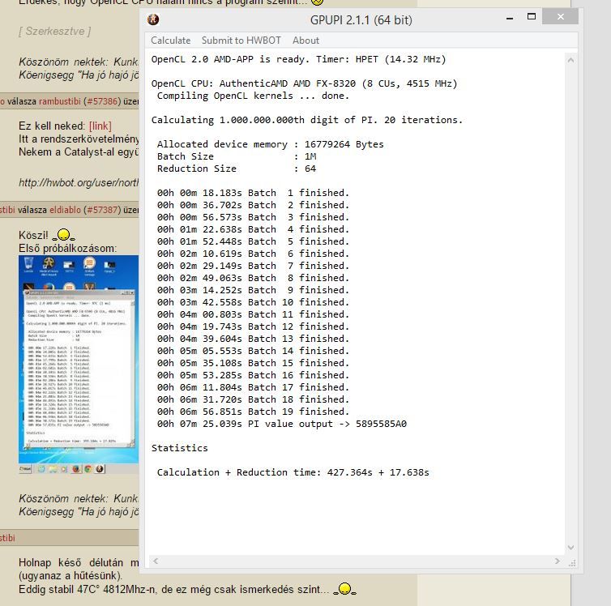Select the PI value output 5895585A0 line
611x606 pixels.
(282, 424)
